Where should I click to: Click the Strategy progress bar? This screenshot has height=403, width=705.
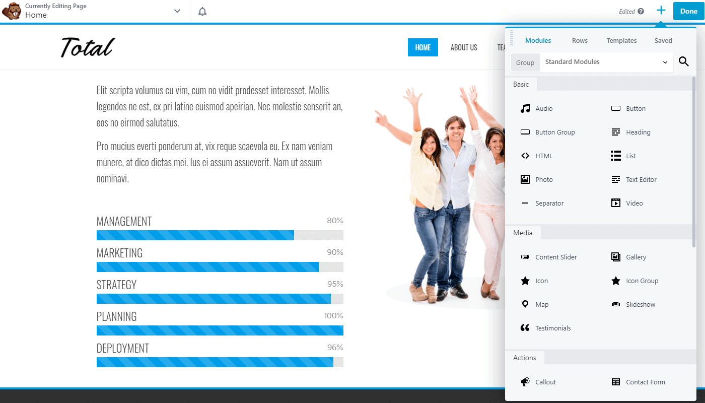coord(220,299)
